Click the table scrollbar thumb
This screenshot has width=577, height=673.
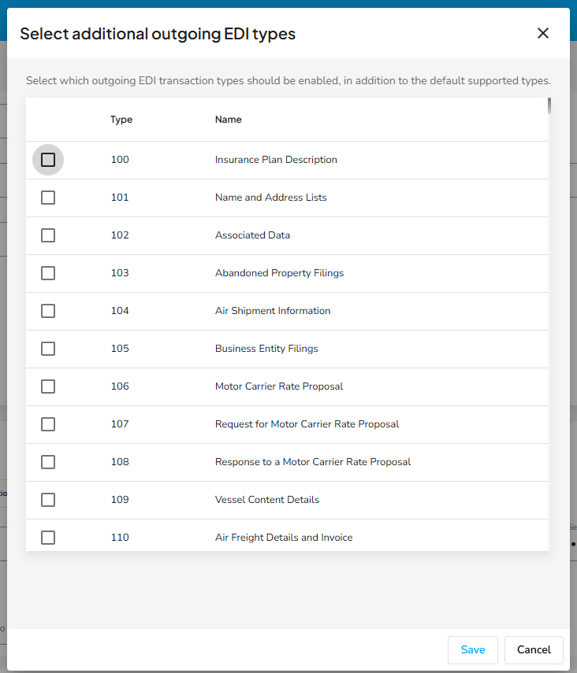pos(549,106)
